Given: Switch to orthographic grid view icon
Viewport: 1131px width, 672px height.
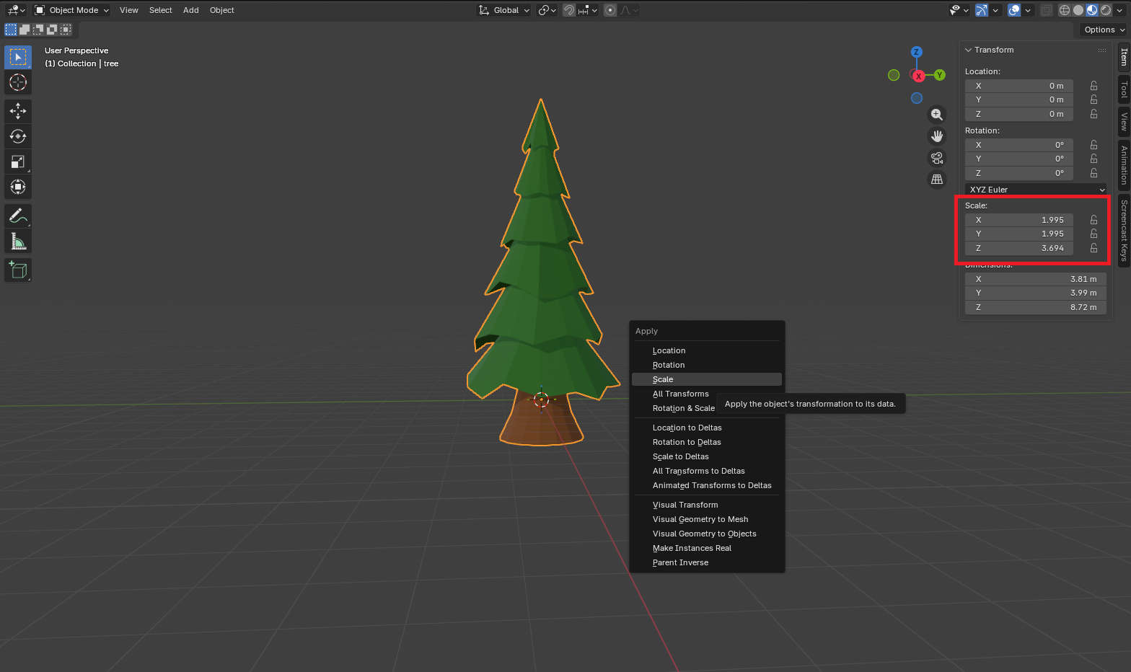Looking at the screenshot, I should 937,180.
